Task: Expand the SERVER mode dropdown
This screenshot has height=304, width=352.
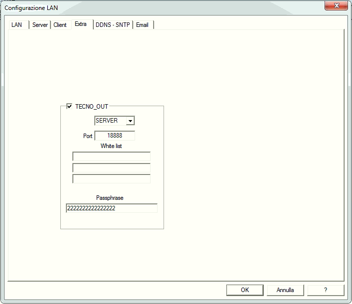Action: click(130, 121)
